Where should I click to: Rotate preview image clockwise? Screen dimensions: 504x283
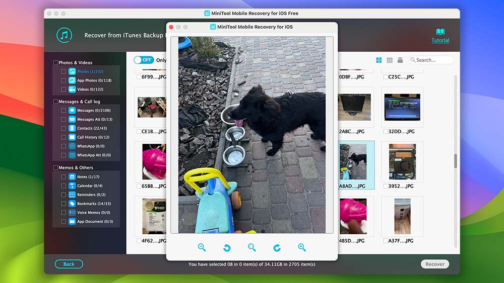point(277,247)
